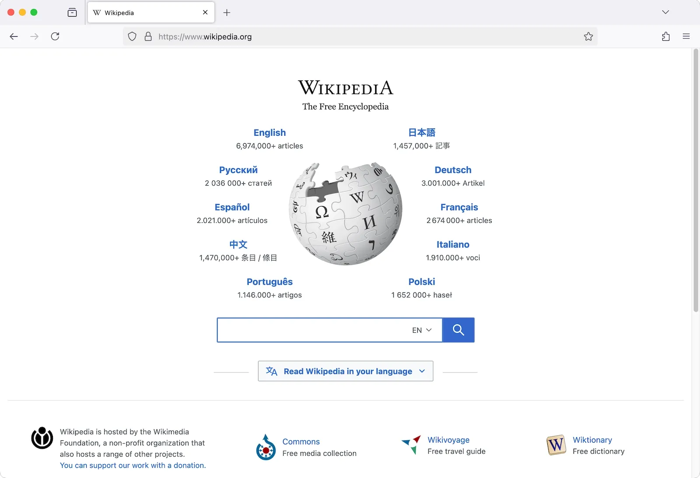The width and height of the screenshot is (700, 478).
Task: Click the '3.001.000+ Artikel' text
Action: pos(453,183)
